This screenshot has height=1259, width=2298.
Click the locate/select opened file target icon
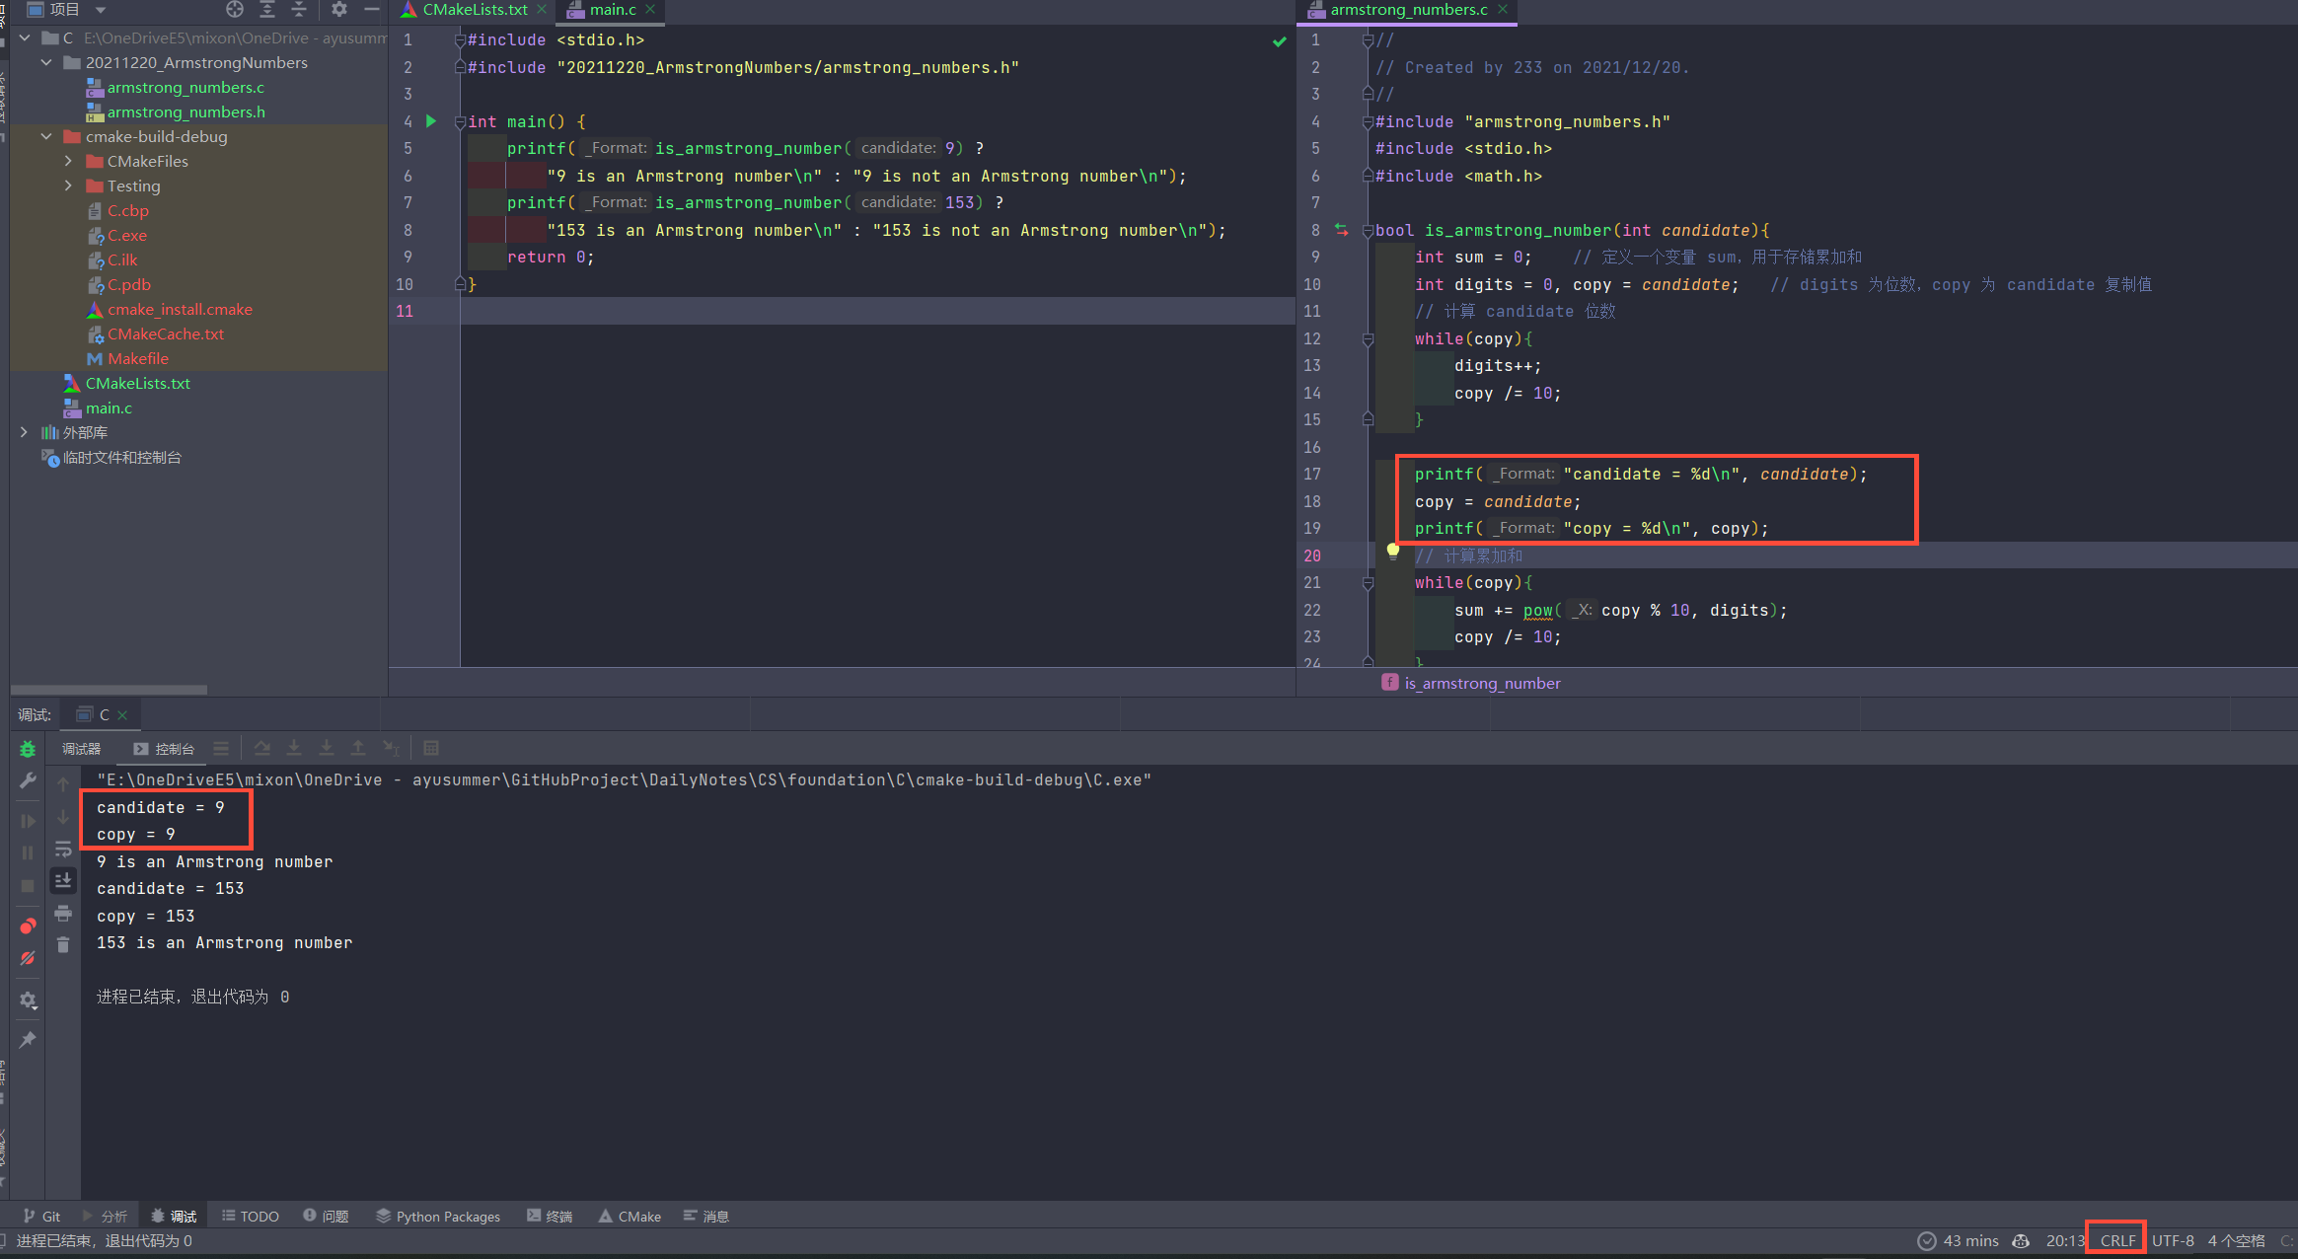click(x=234, y=10)
